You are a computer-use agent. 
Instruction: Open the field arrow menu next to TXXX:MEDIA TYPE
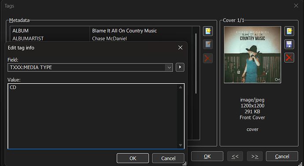(180, 67)
